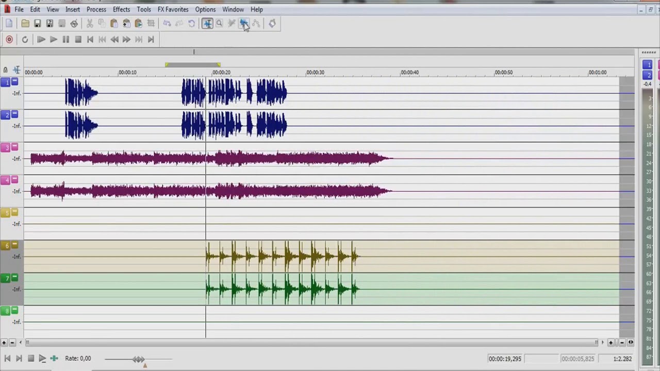The image size is (660, 371).
Task: Toggle channel 4 selection button
Action: [5, 180]
